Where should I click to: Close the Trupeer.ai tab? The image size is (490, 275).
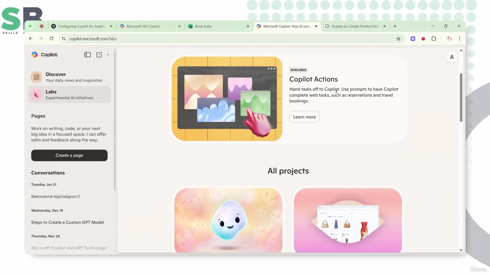tap(385, 26)
